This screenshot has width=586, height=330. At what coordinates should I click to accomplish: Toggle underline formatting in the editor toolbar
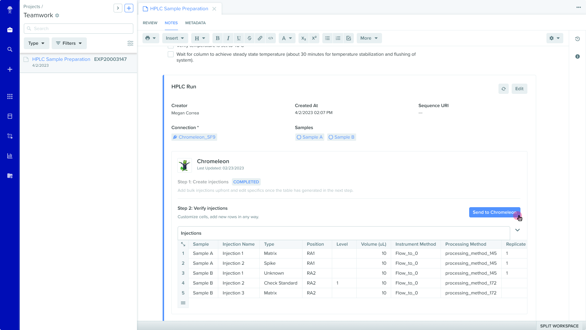coord(239,38)
